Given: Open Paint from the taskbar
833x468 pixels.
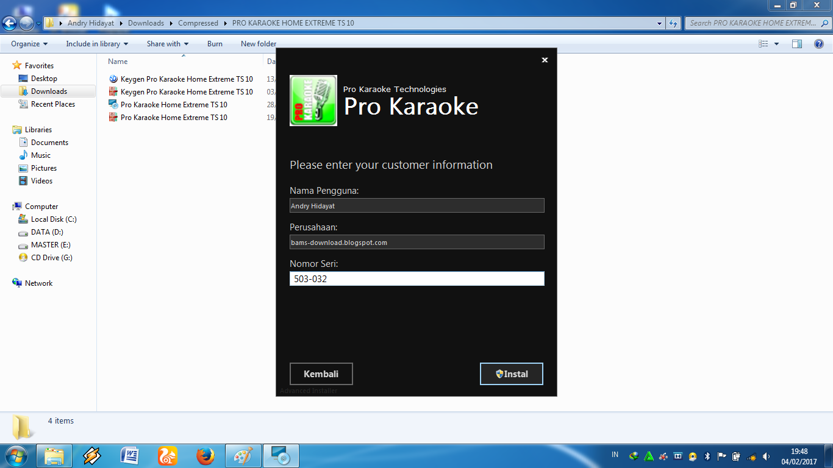Looking at the screenshot, I should pos(243,456).
